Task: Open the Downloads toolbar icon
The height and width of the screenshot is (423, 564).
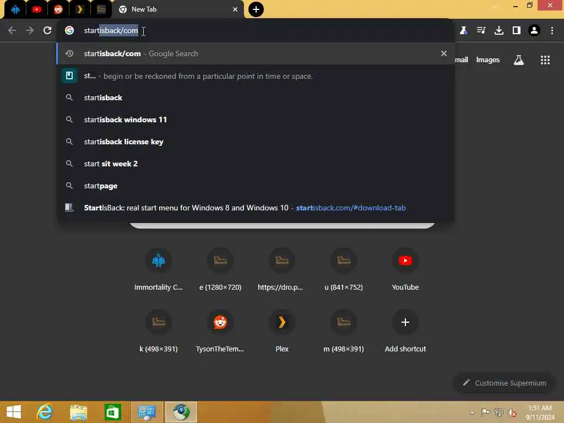Action: (x=499, y=31)
